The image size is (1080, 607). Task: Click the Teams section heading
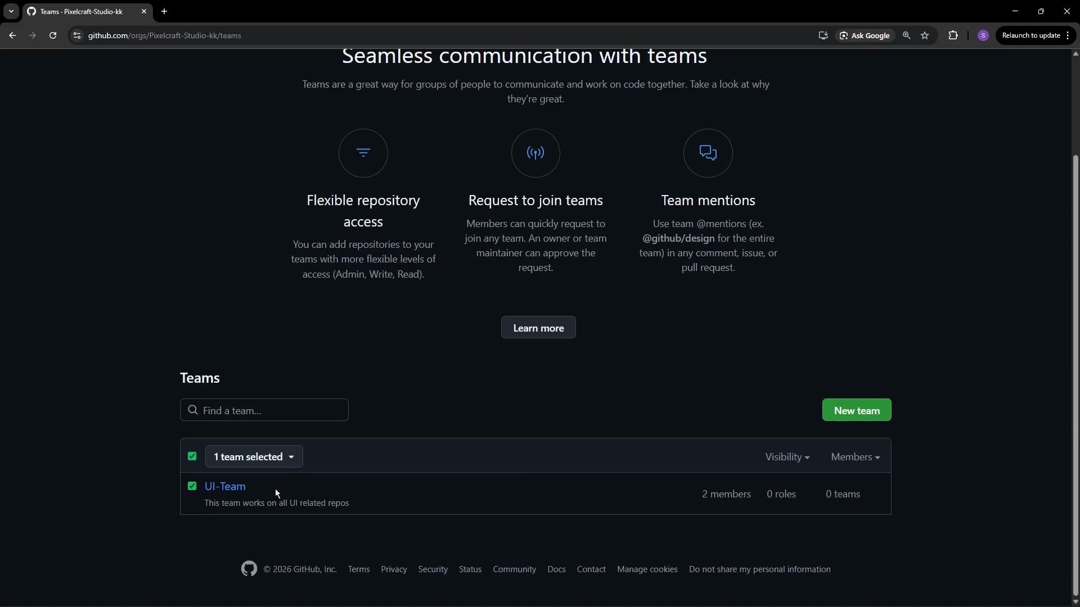pos(200,378)
